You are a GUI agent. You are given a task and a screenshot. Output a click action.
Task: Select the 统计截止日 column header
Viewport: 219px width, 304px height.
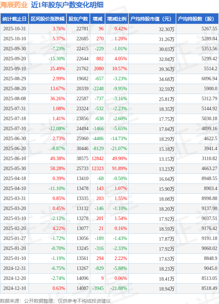[x=14, y=19]
